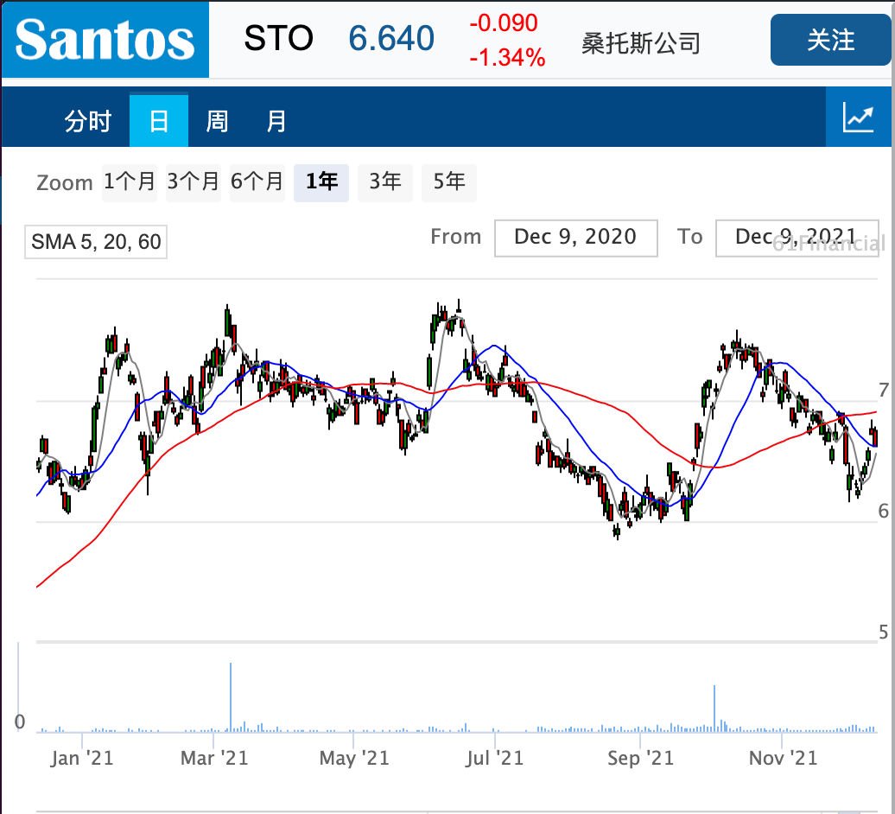Click the tall March volume spike bar
The height and width of the screenshot is (814, 895).
pos(231,697)
